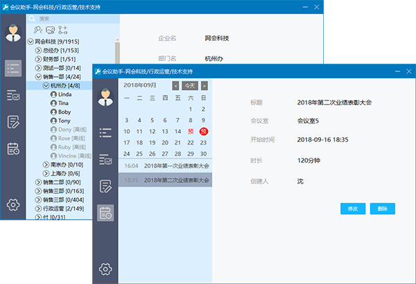Click the 修改 button
The width and height of the screenshot is (416, 284).
pos(353,208)
